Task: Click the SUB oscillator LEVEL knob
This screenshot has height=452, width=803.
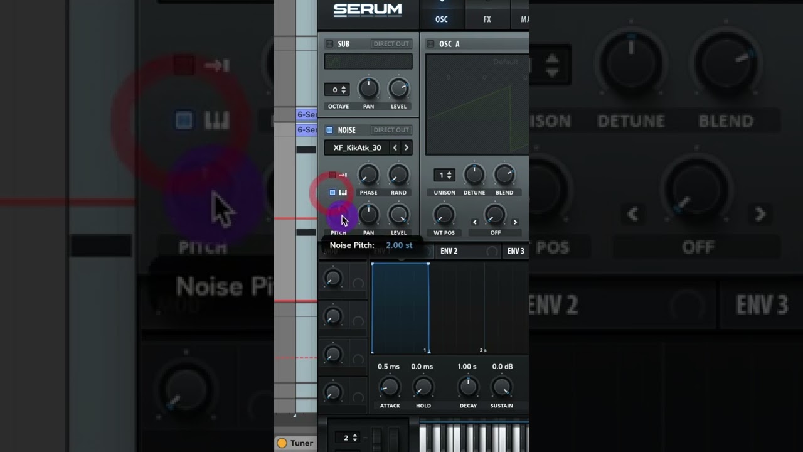Action: (x=398, y=89)
